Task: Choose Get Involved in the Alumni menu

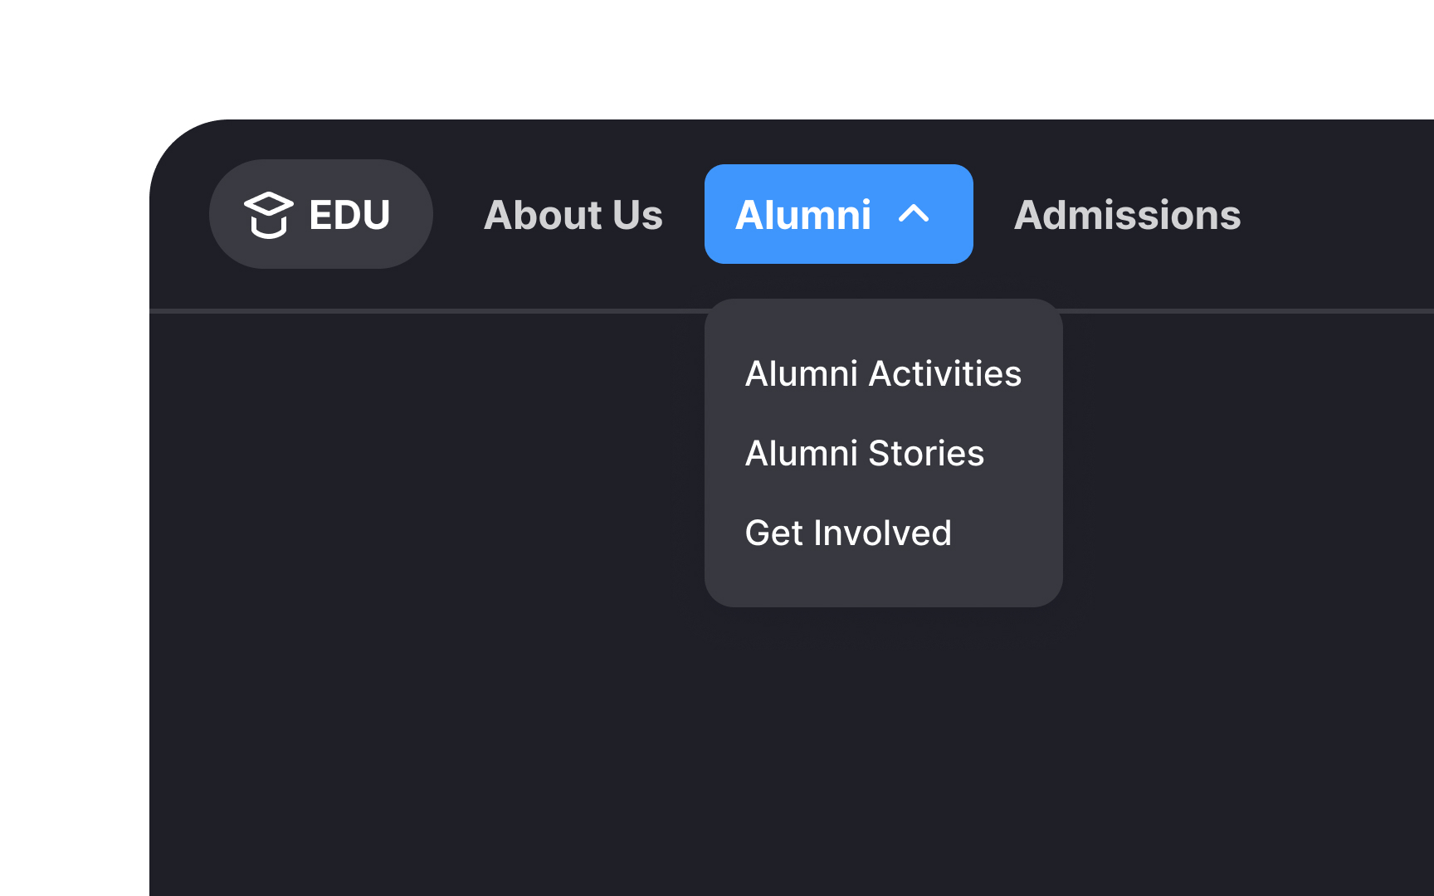Action: [x=848, y=533]
